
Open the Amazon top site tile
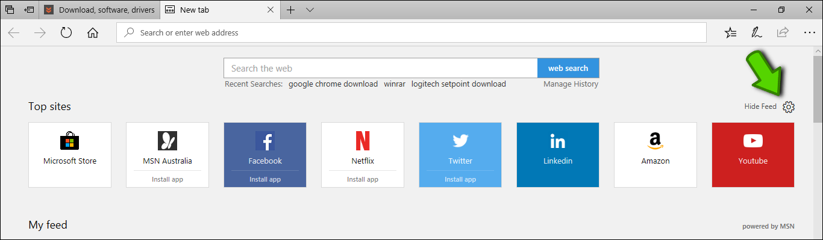pos(656,155)
